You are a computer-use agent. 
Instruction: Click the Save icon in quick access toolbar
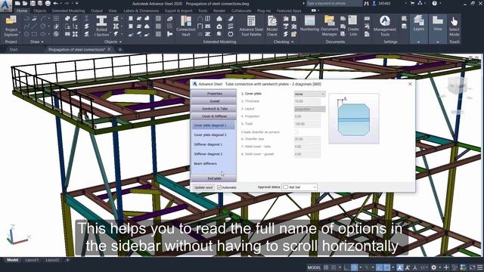tap(33, 3)
